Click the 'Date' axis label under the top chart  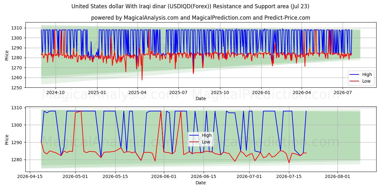click(x=200, y=98)
